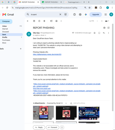The height and width of the screenshot is (130, 115).
Task: Print the whole conversation
Action: coord(104,28)
